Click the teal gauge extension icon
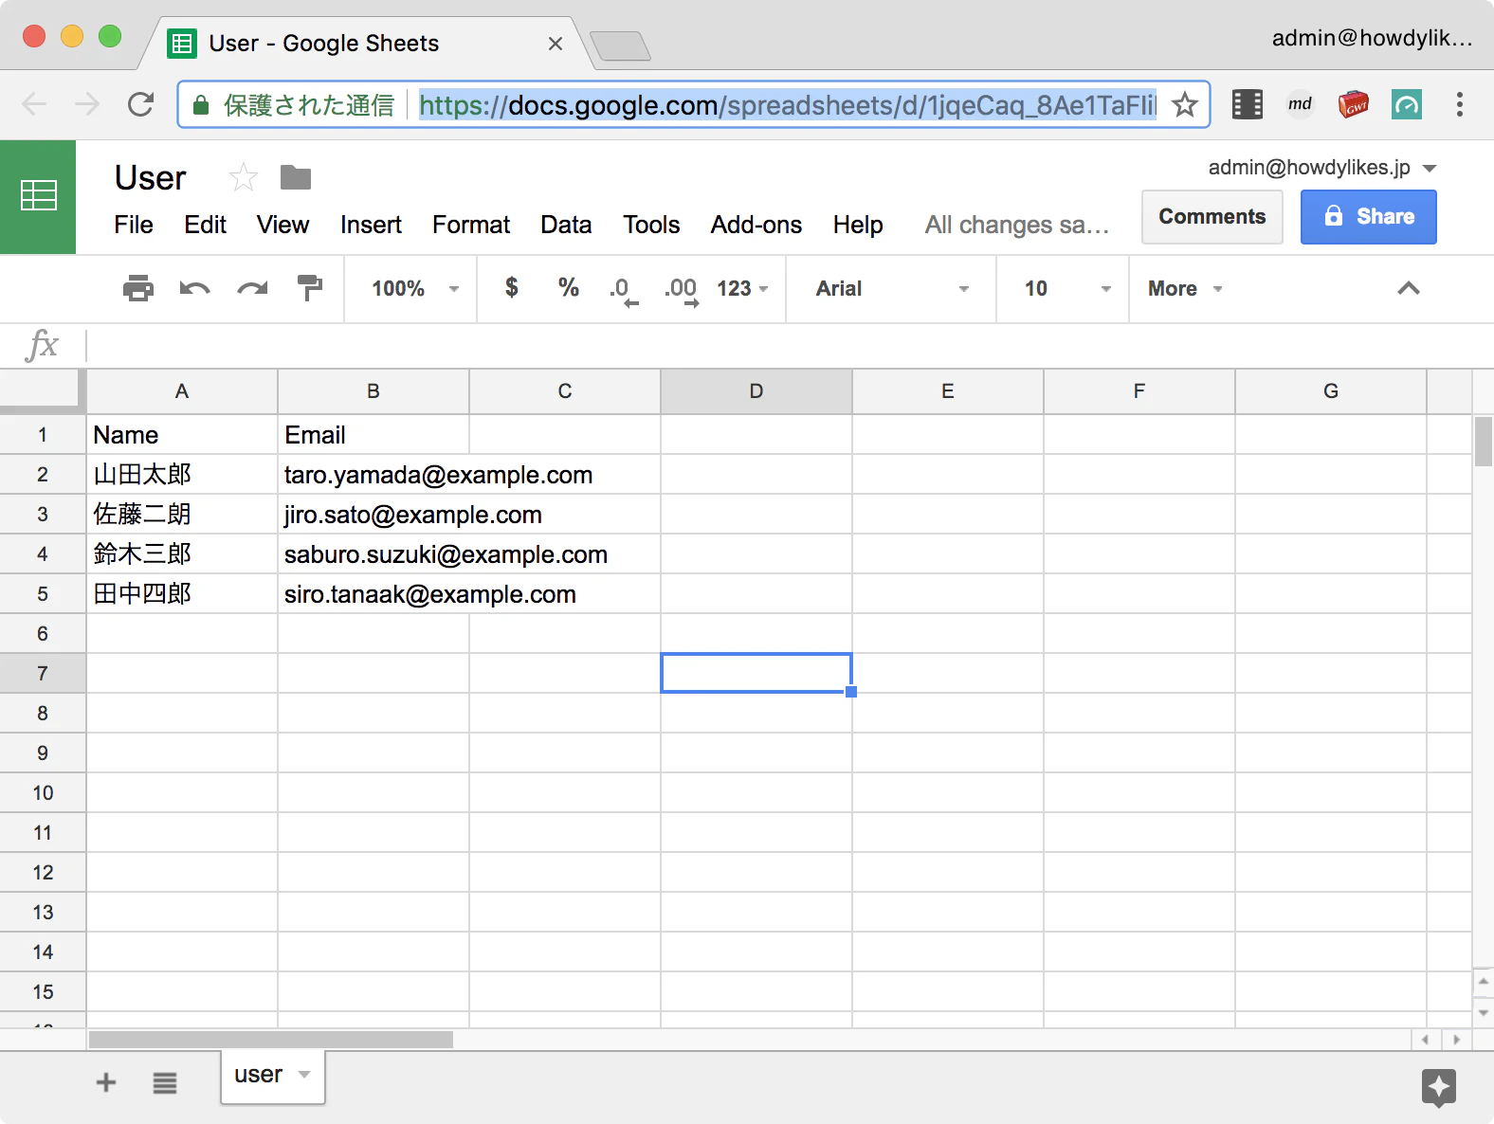Screen dimensions: 1494x1124 point(1407,104)
